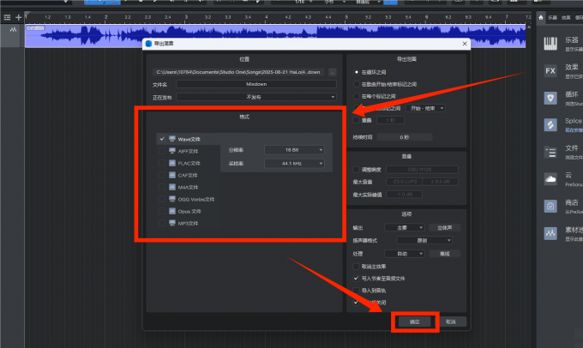Check the CAF文件 format checkbox
This screenshot has width=583, height=348.
coord(162,175)
